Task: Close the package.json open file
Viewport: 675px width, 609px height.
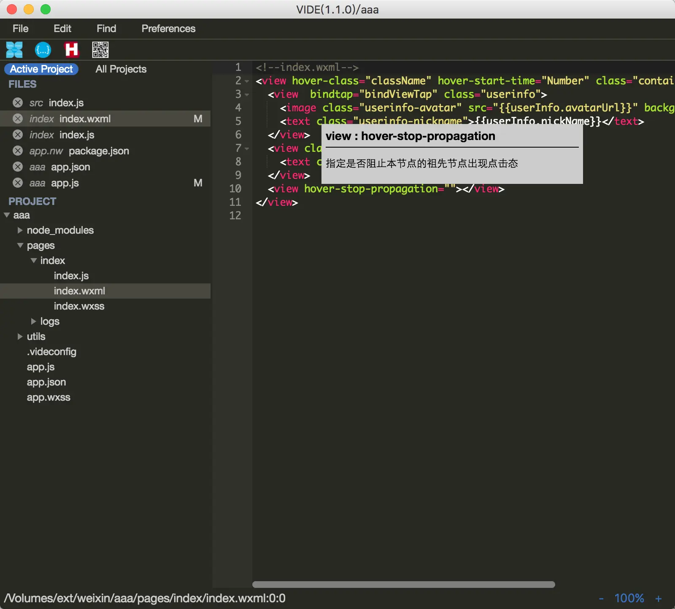Action: click(x=18, y=151)
